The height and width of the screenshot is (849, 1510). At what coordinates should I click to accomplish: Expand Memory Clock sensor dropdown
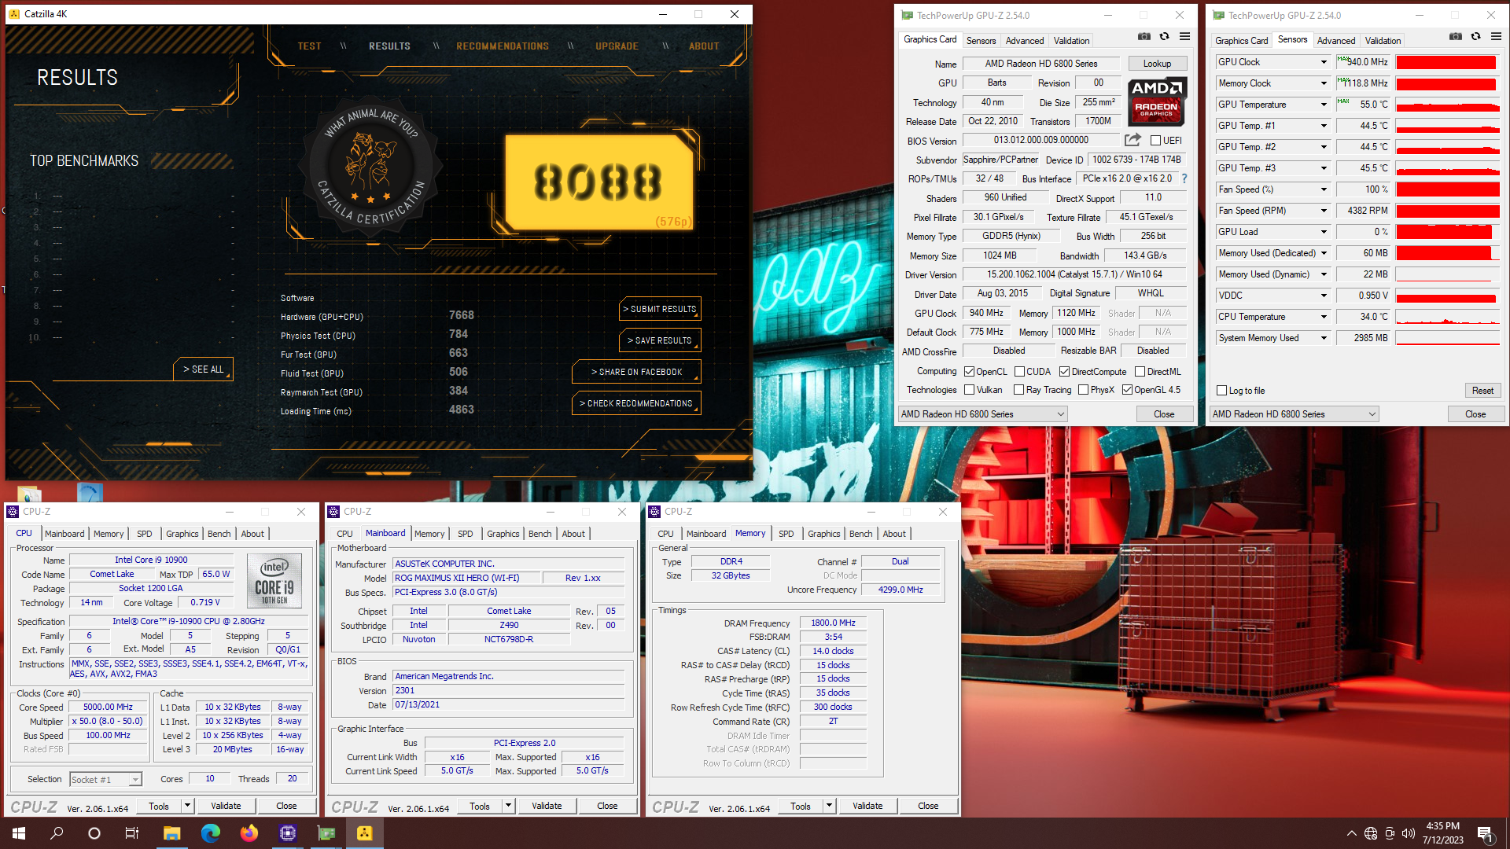coord(1324,83)
